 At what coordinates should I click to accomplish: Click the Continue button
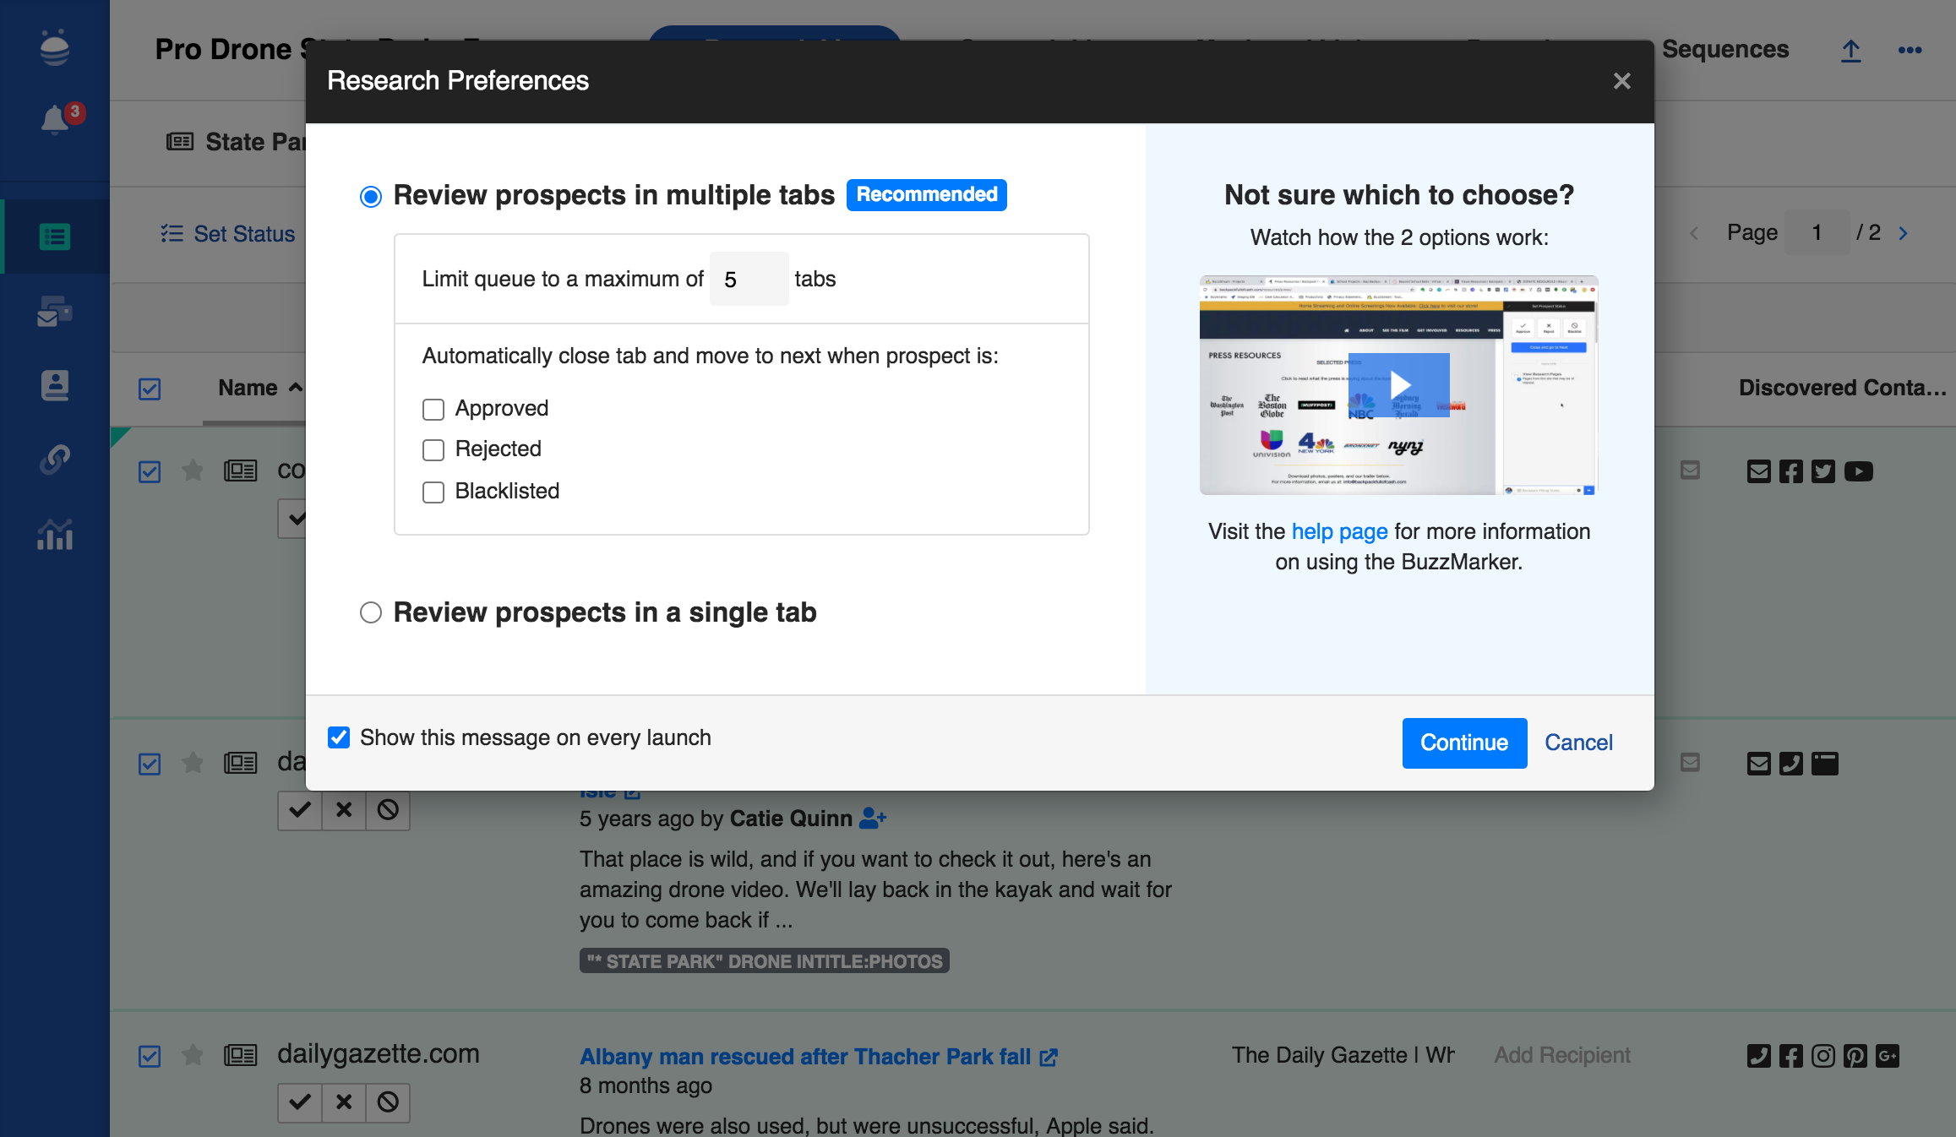click(1463, 743)
